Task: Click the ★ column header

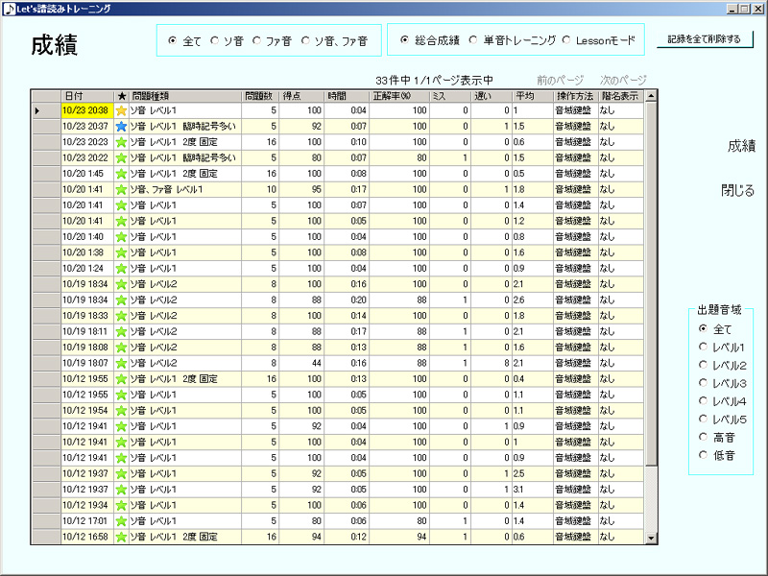Action: click(122, 96)
